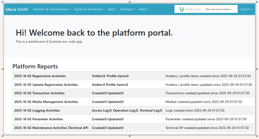259x139 pixels.
Task: Select the Logging Activities row title
Action: pyautogui.click(x=37, y=110)
